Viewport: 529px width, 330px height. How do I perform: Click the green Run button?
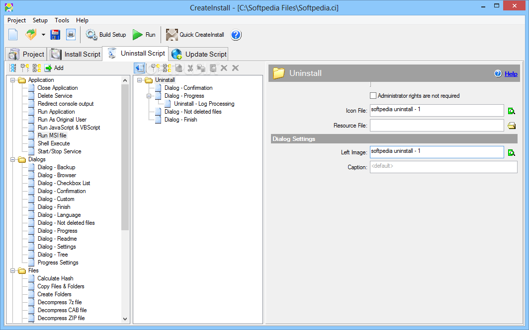click(x=144, y=35)
